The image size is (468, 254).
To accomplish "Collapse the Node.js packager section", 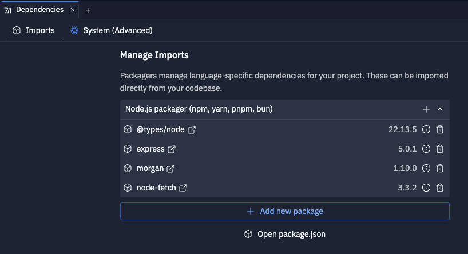I will pyautogui.click(x=440, y=109).
